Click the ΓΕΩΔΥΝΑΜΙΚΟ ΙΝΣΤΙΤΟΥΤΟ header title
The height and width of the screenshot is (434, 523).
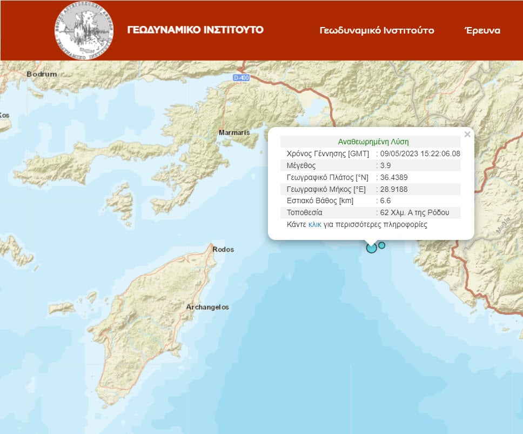pos(196,30)
